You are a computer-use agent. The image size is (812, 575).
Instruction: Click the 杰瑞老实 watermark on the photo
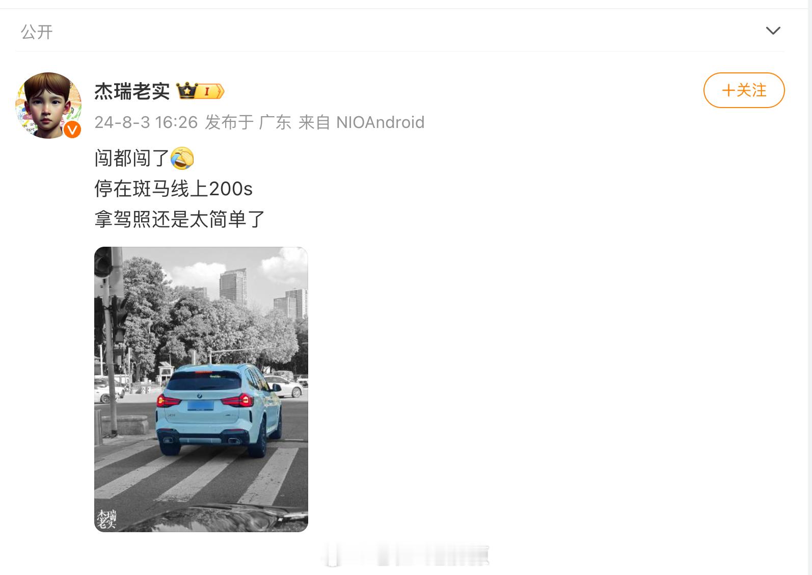(106, 518)
